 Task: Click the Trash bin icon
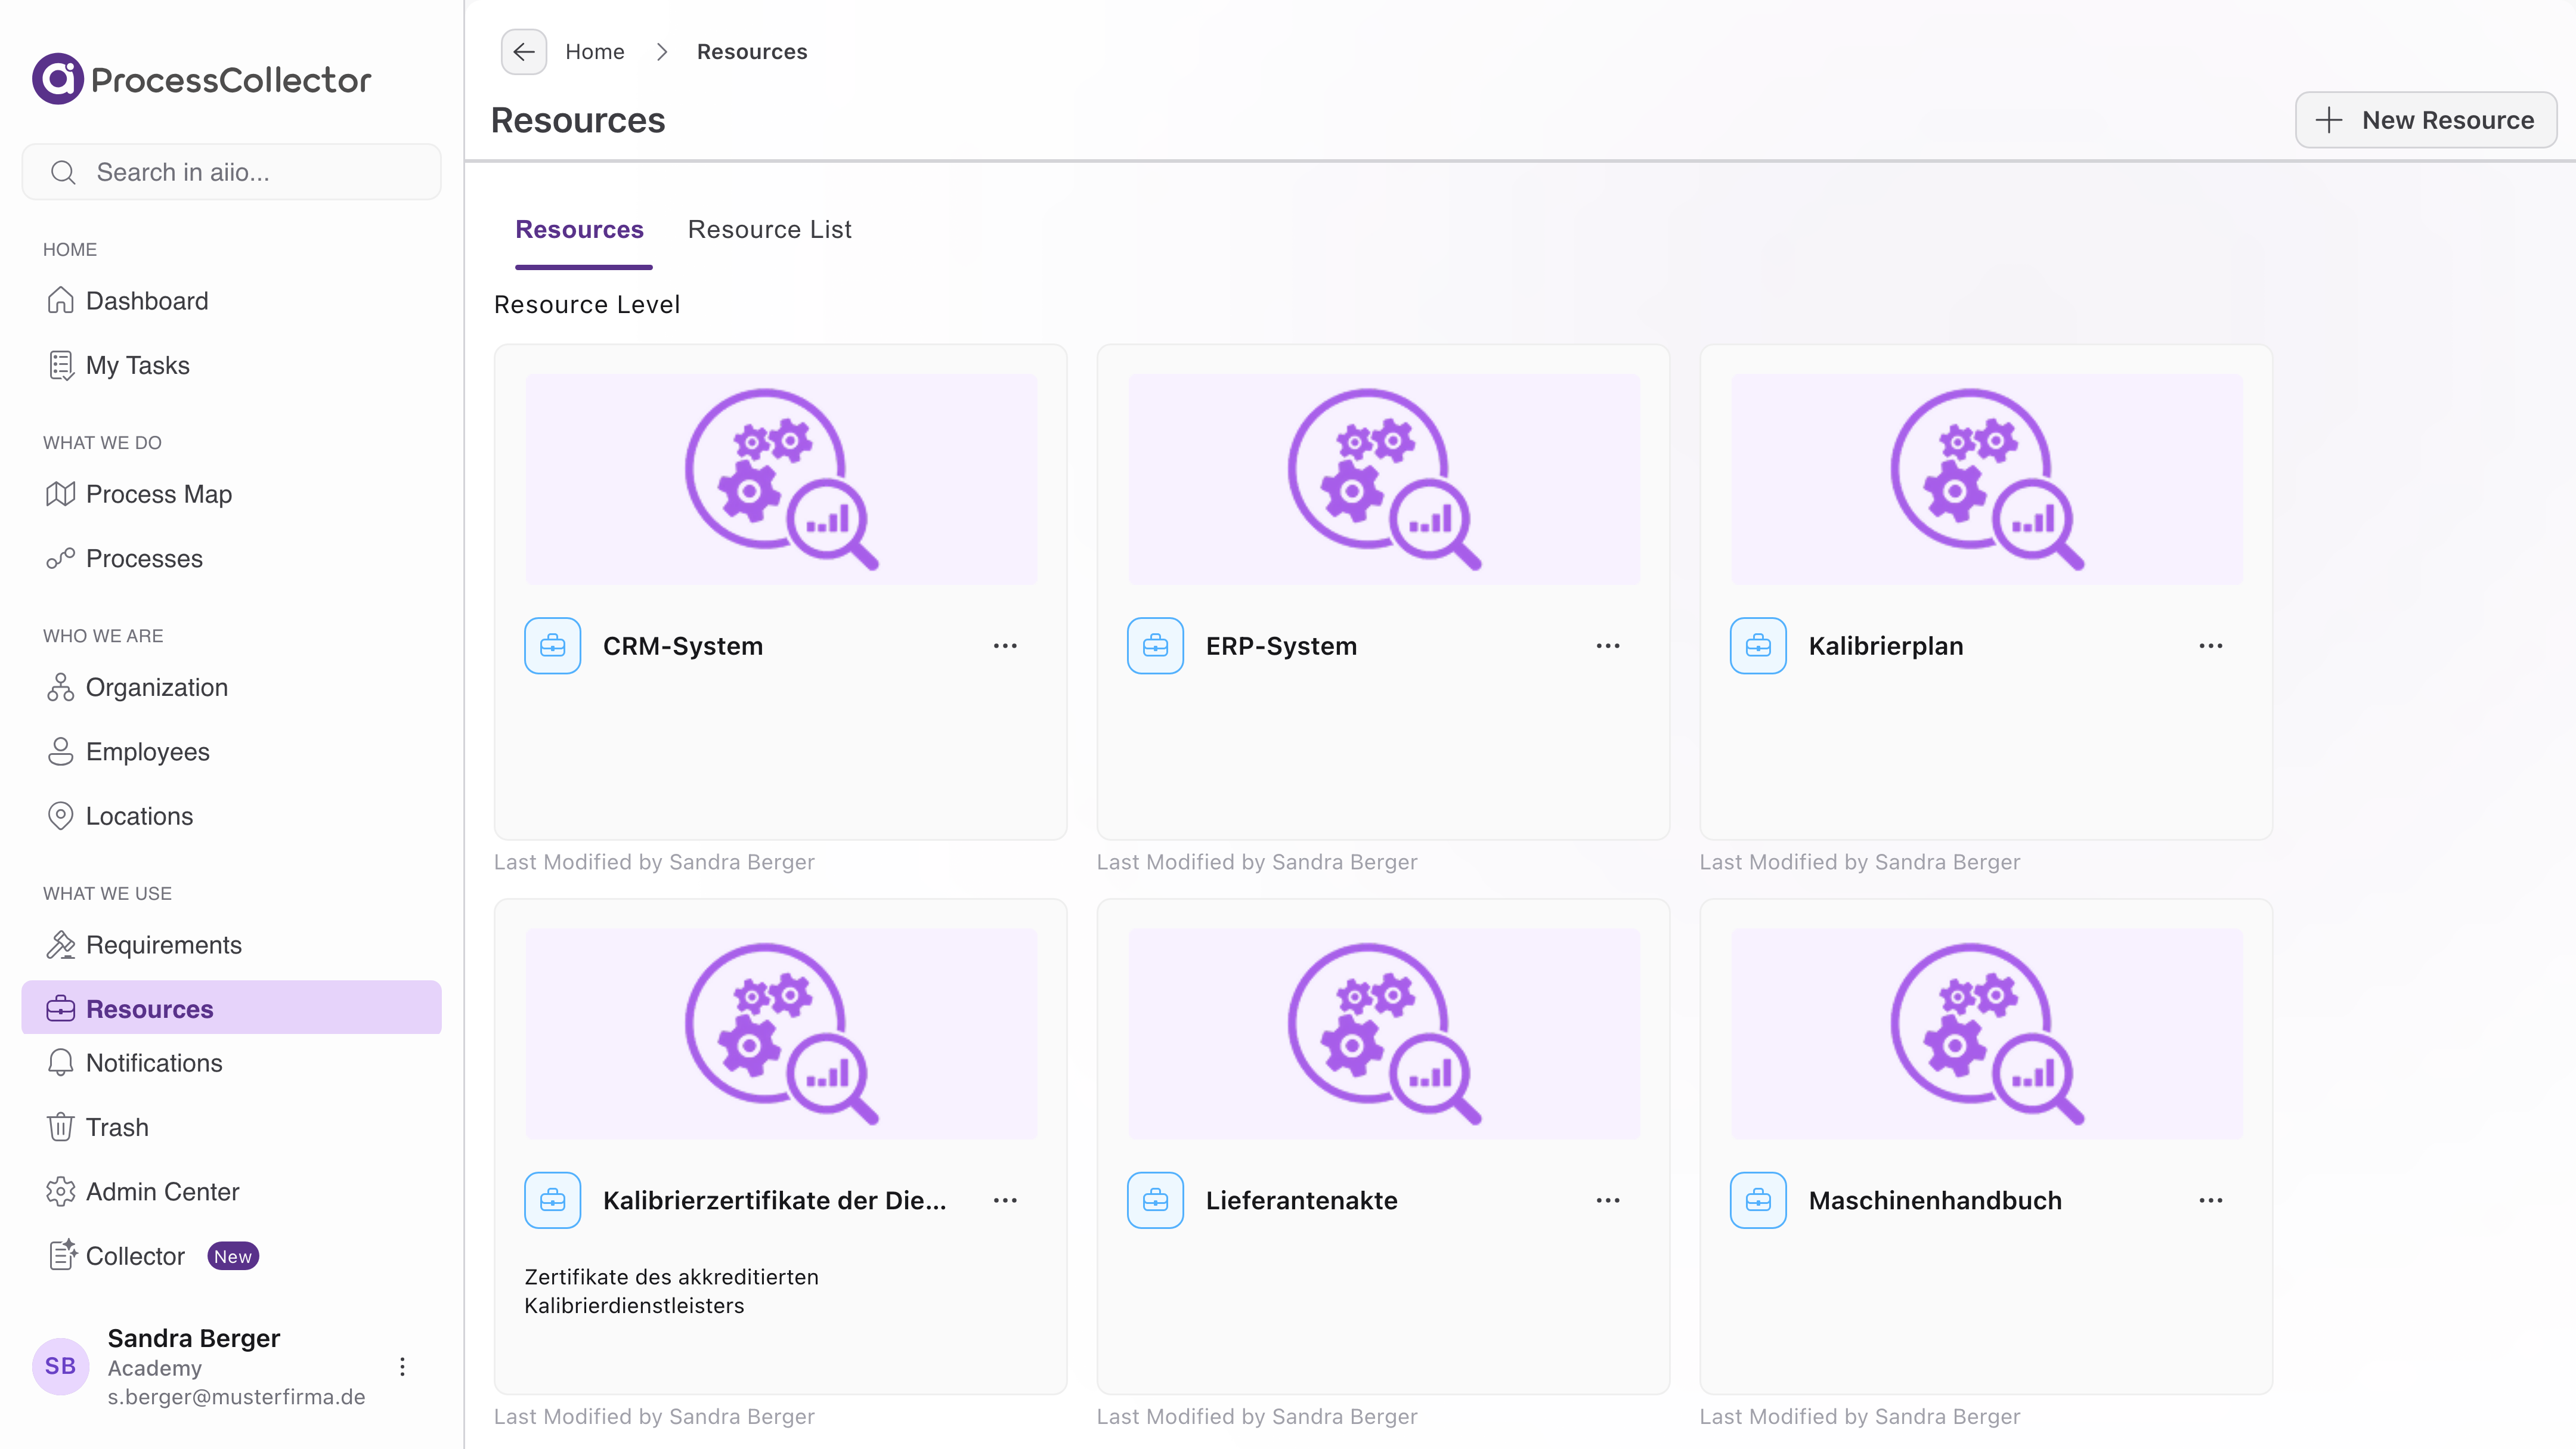coord(60,1127)
